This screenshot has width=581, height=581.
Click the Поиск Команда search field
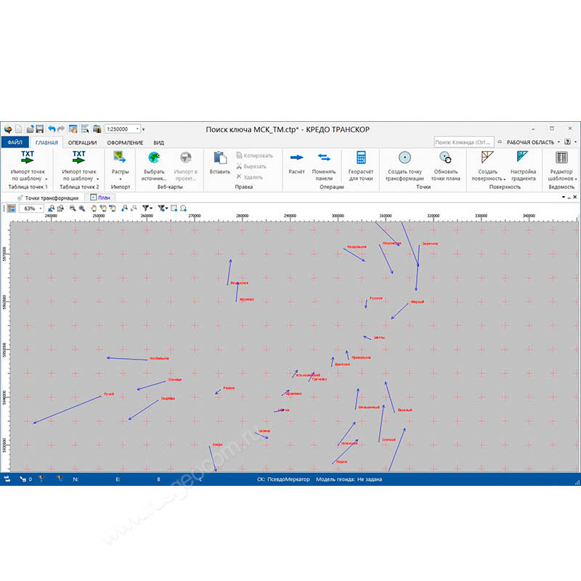pos(463,142)
